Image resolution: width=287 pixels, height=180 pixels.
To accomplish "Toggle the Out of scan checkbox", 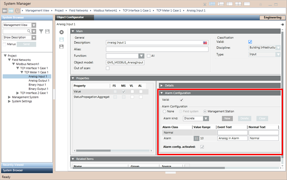I will (108, 69).
